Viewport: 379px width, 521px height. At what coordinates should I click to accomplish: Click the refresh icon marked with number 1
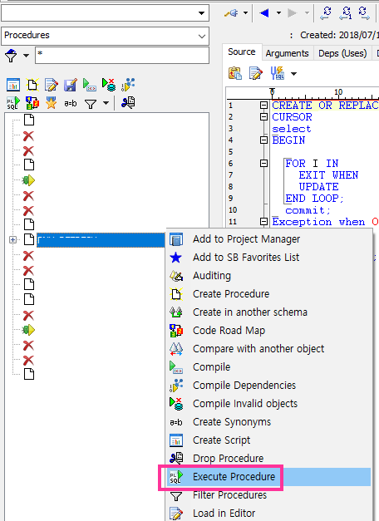pyautogui.click(x=346, y=13)
